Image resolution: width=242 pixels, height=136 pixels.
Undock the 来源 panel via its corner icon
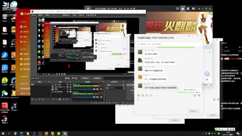click(x=70, y=82)
